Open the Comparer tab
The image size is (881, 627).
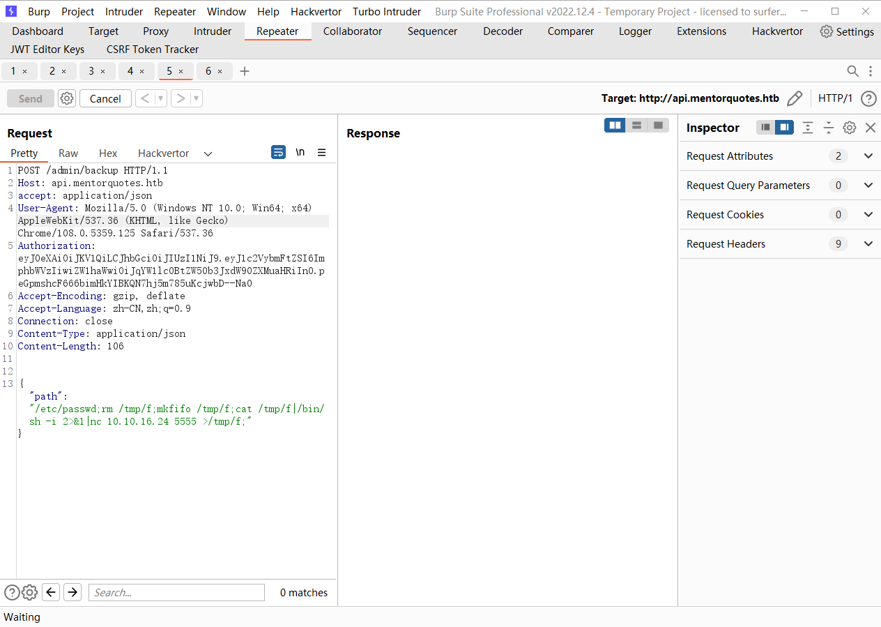tap(571, 31)
